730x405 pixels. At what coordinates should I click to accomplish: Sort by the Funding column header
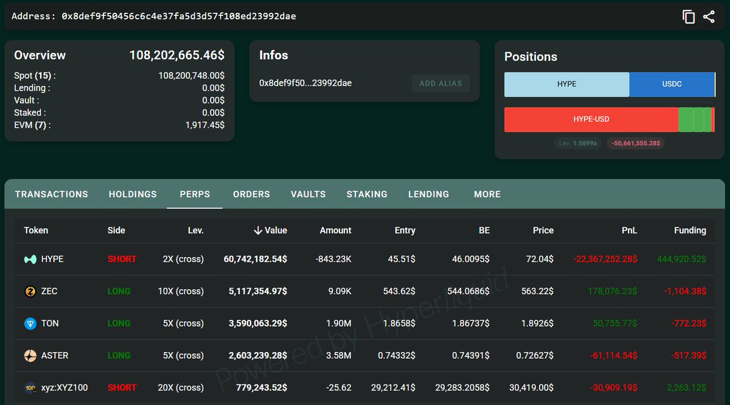tap(690, 230)
